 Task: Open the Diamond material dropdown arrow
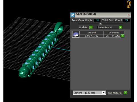pos(104,93)
